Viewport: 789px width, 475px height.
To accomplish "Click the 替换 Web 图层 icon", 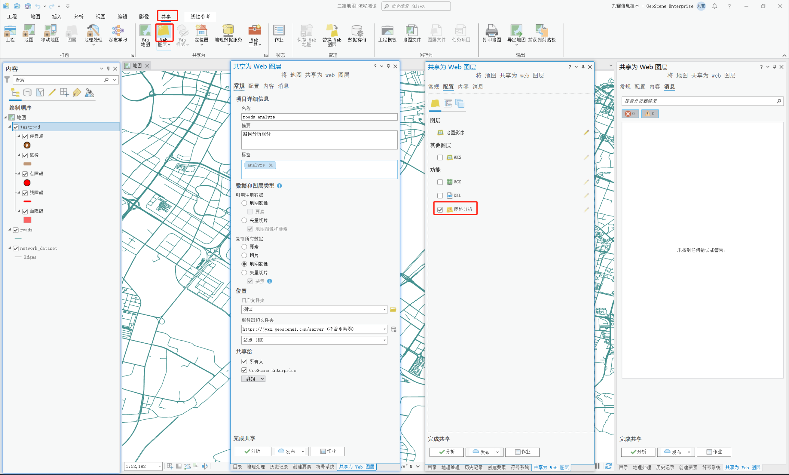I will tap(332, 35).
